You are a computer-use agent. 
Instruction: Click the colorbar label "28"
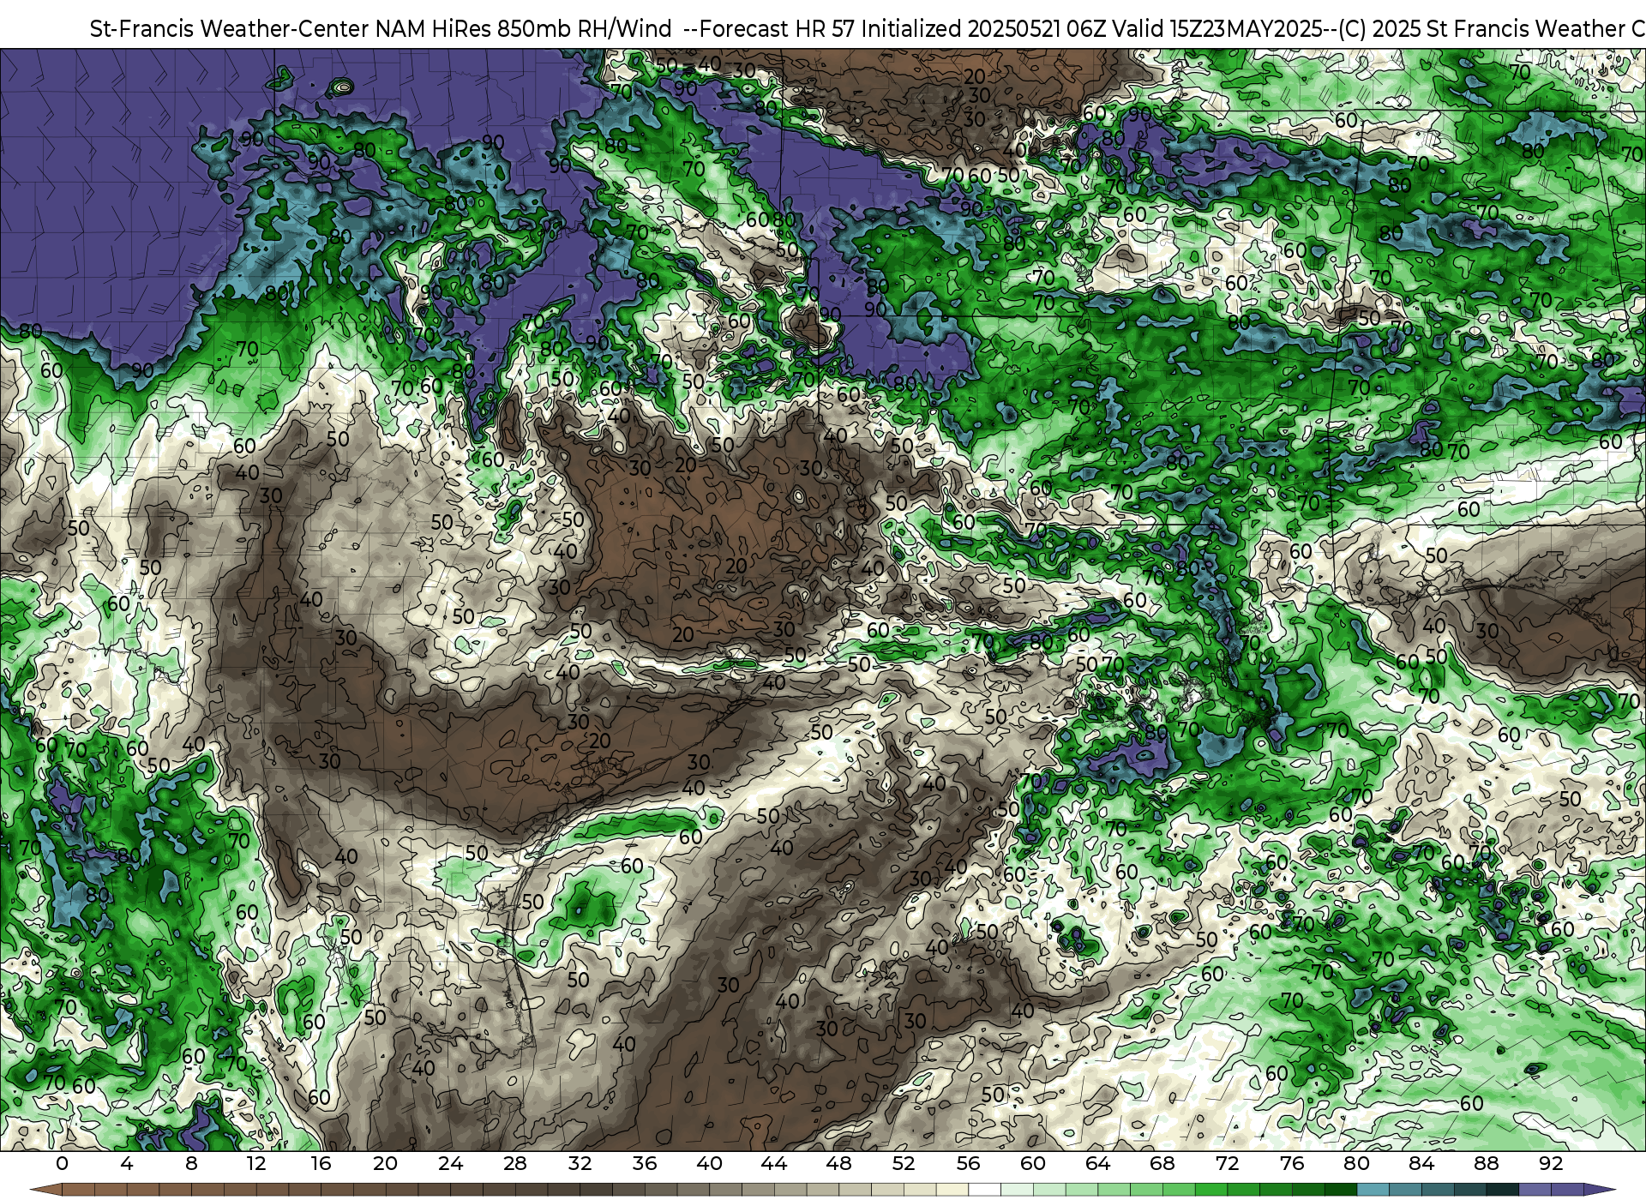tap(515, 1163)
